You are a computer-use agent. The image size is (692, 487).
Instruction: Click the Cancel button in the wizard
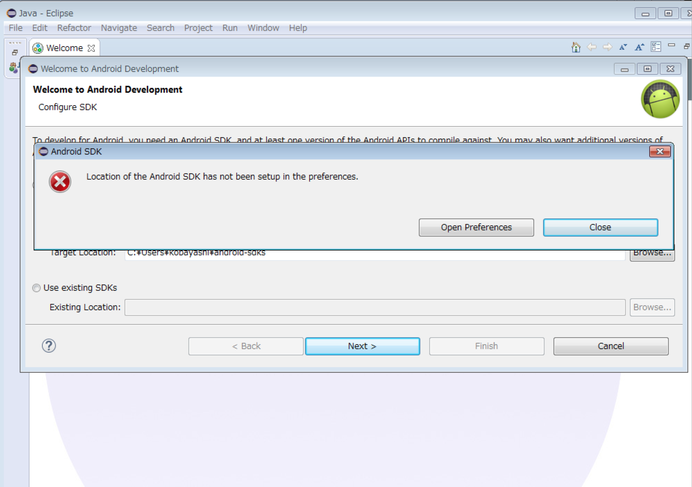click(611, 346)
